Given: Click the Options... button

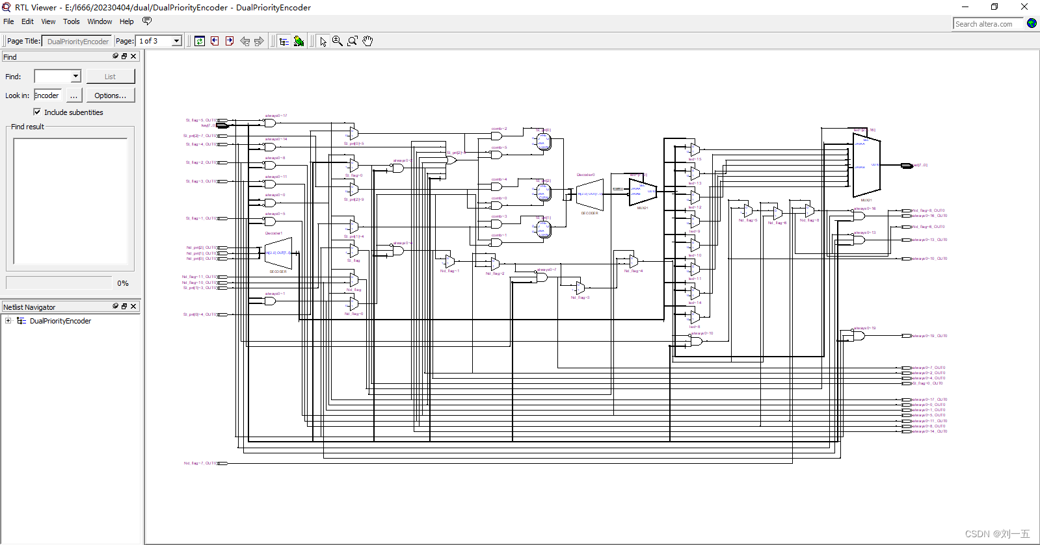Looking at the screenshot, I should [x=111, y=95].
